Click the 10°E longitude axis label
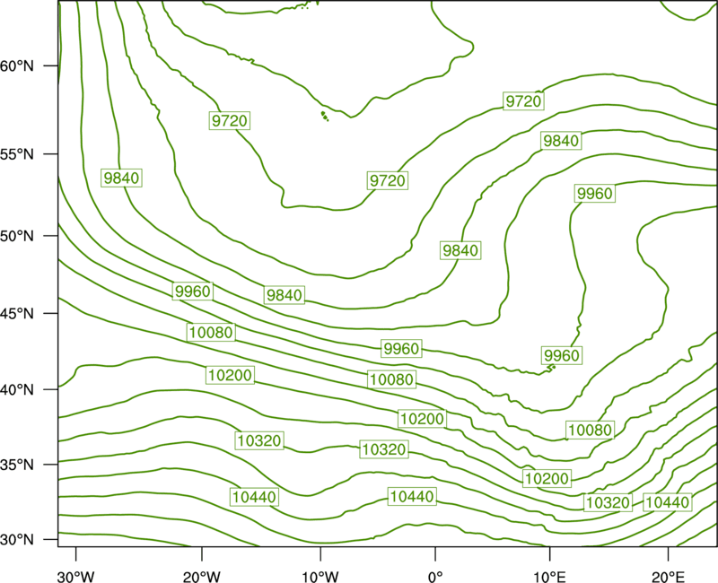The width and height of the screenshot is (718, 583). tap(548, 577)
